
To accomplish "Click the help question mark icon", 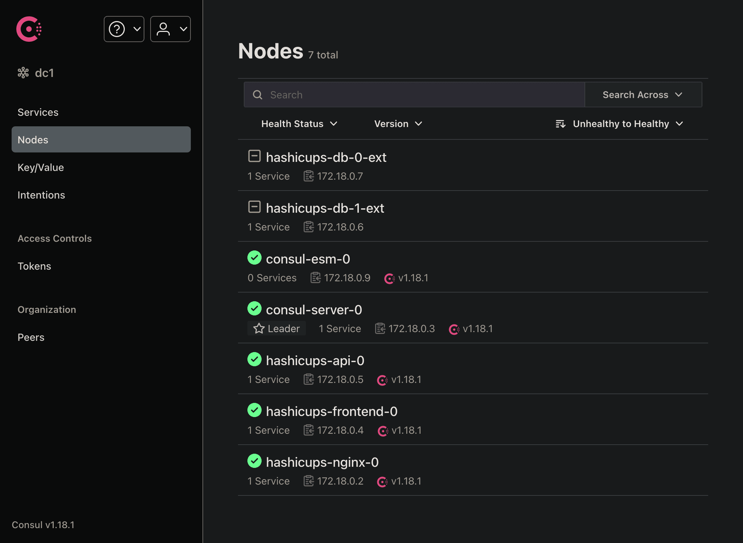I will (117, 29).
